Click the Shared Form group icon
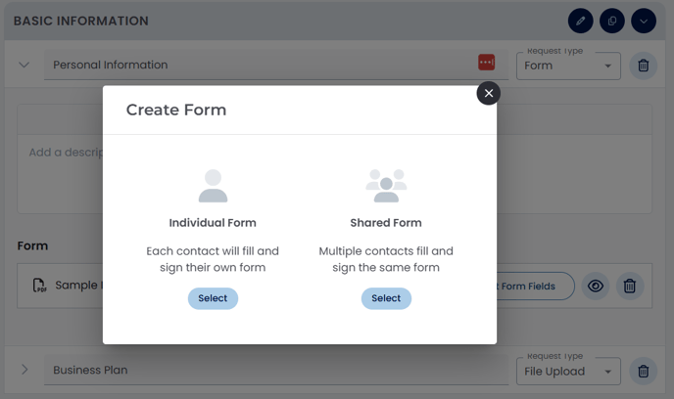Image resolution: width=674 pixels, height=399 pixels. 386,185
